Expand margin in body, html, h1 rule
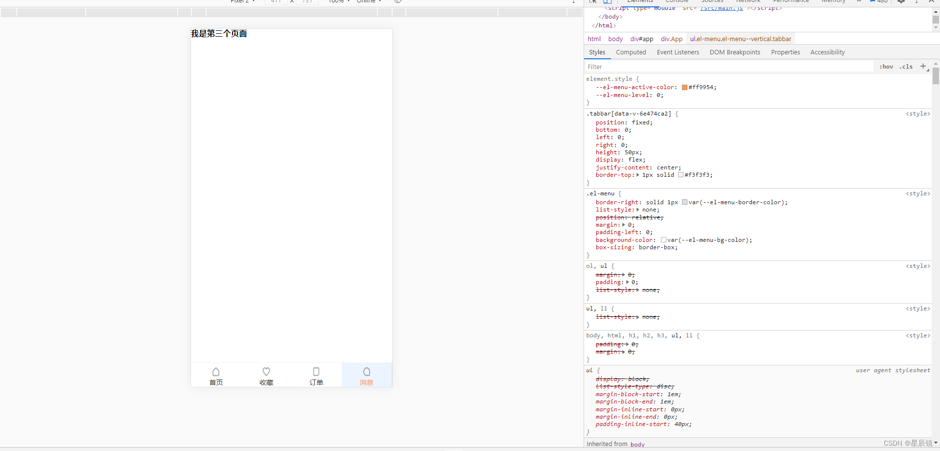 click(x=623, y=352)
